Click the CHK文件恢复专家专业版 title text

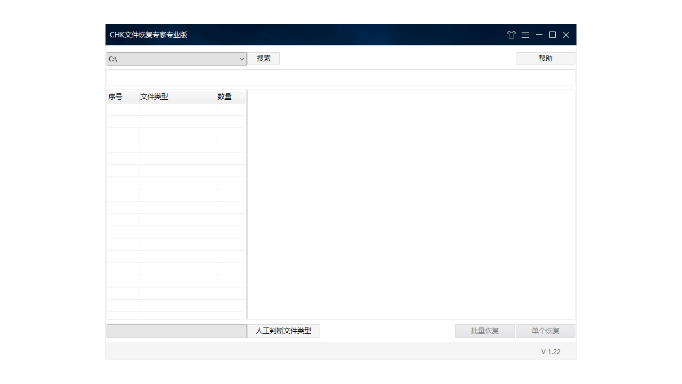[149, 35]
